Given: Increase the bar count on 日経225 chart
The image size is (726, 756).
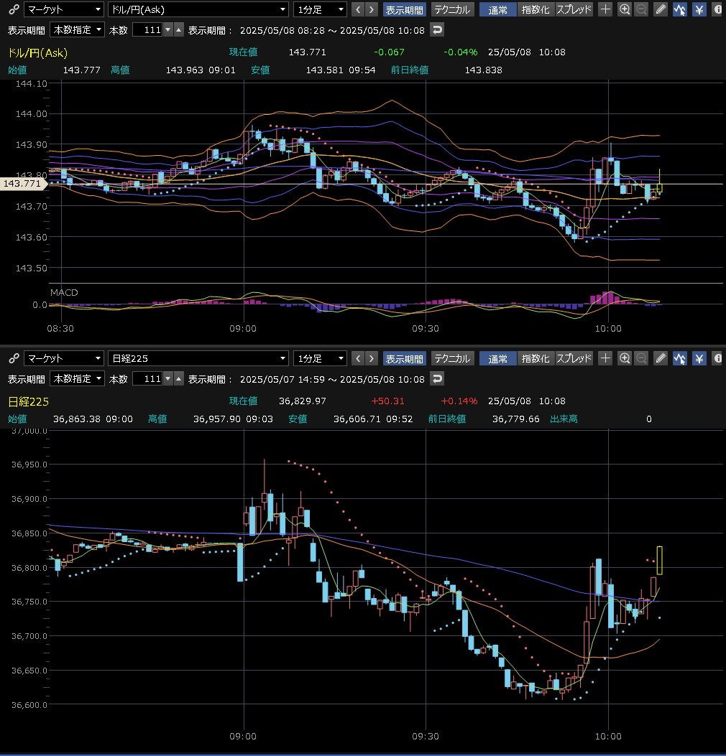Looking at the screenshot, I should pyautogui.click(x=178, y=379).
